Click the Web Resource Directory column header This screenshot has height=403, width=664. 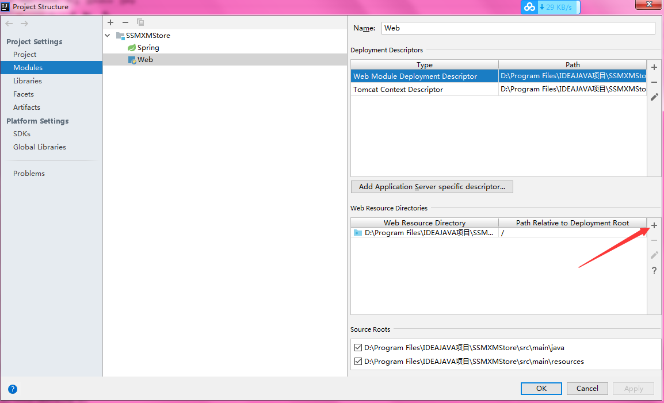[x=424, y=222]
